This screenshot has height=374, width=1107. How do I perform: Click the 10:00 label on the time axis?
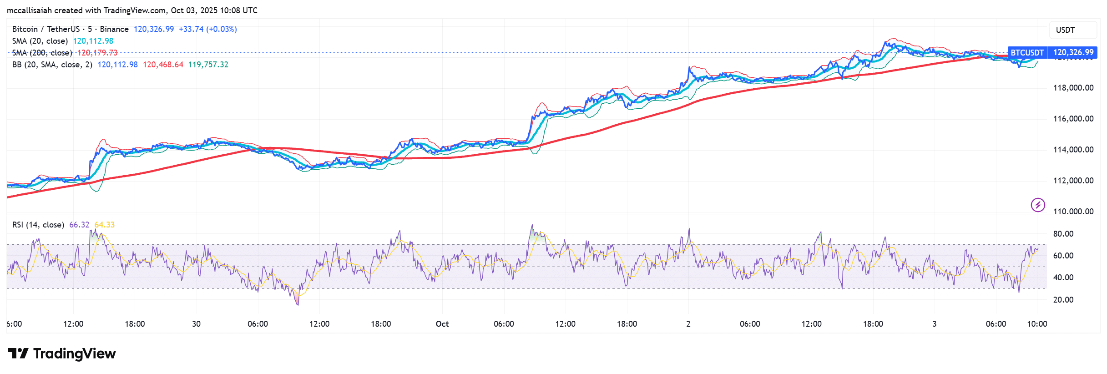point(1036,324)
